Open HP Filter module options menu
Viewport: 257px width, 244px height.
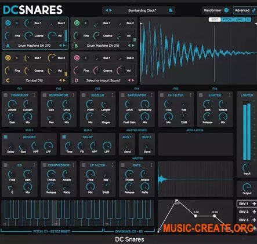pos(191,95)
